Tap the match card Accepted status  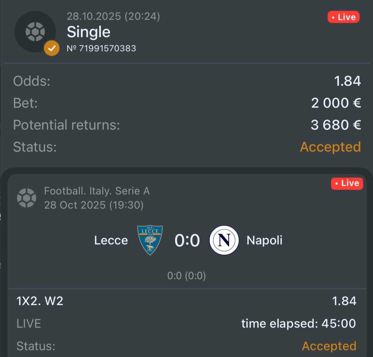(329, 346)
